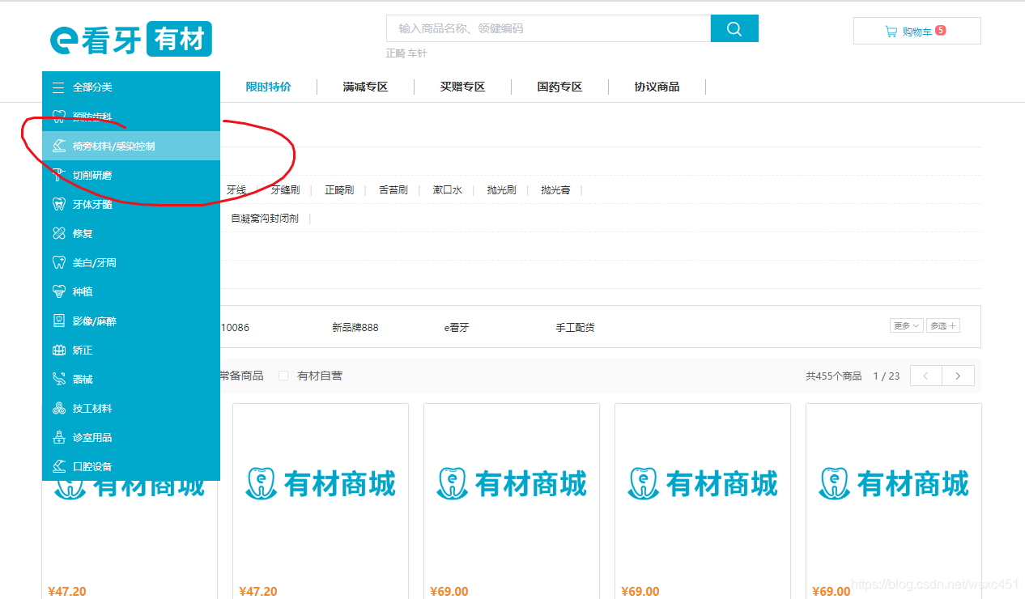Screen dimensions: 1025x599
Task: Filter by 舌苔刷 subcategory
Action: (x=393, y=189)
